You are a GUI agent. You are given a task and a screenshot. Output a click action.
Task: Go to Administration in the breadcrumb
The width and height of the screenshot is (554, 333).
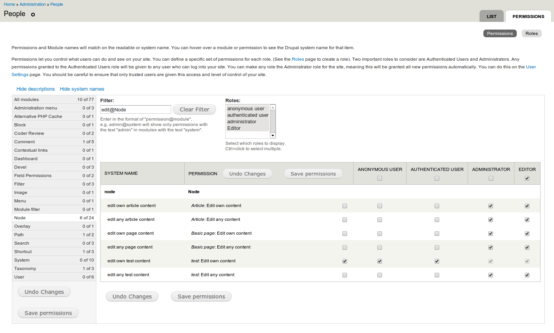click(33, 4)
